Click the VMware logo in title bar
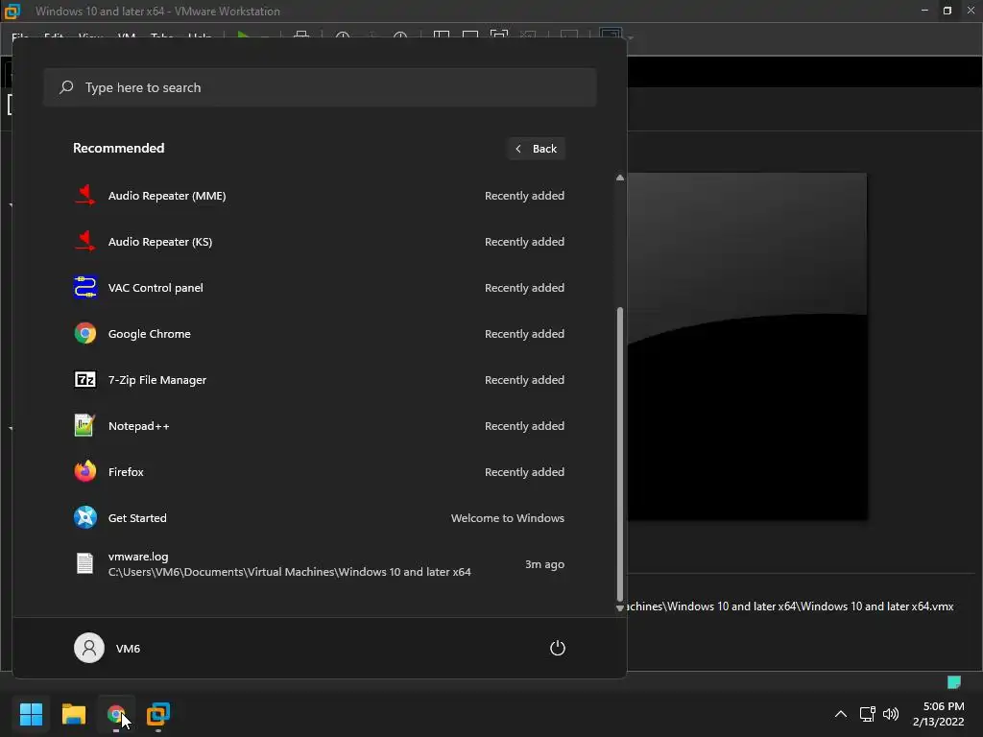The image size is (983, 737). click(12, 11)
